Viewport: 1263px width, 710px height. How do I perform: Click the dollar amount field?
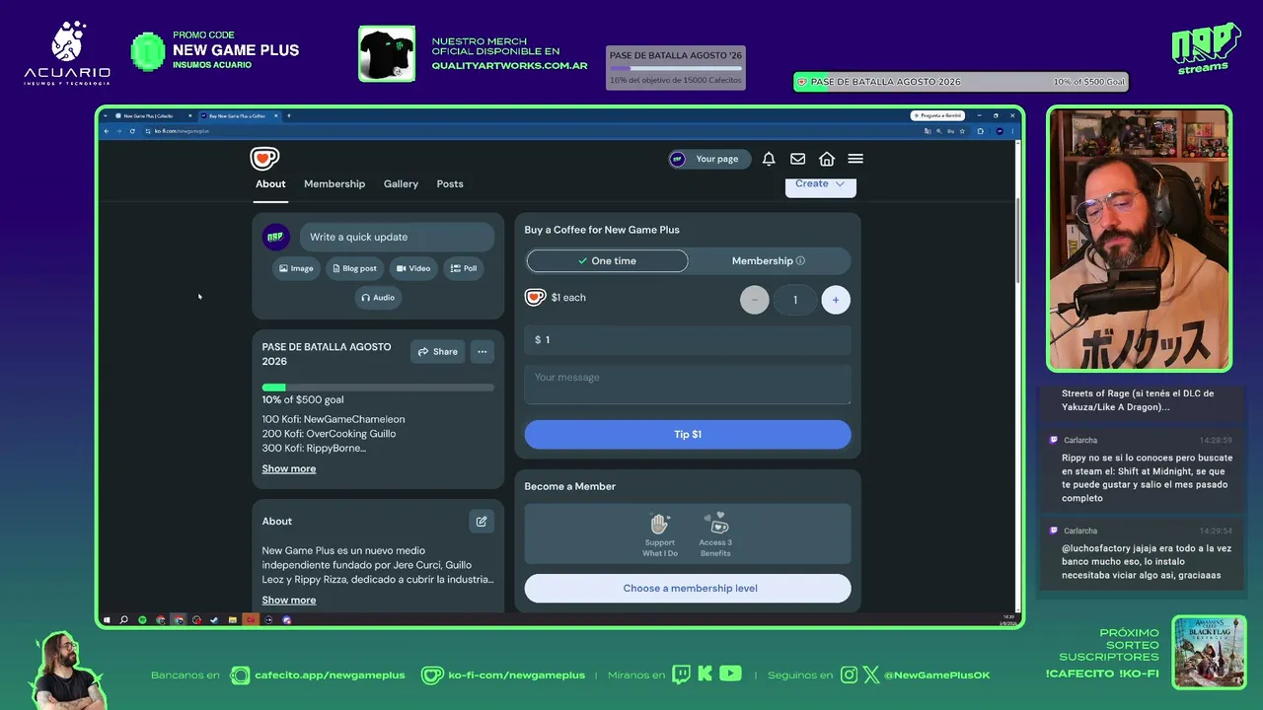tap(688, 340)
